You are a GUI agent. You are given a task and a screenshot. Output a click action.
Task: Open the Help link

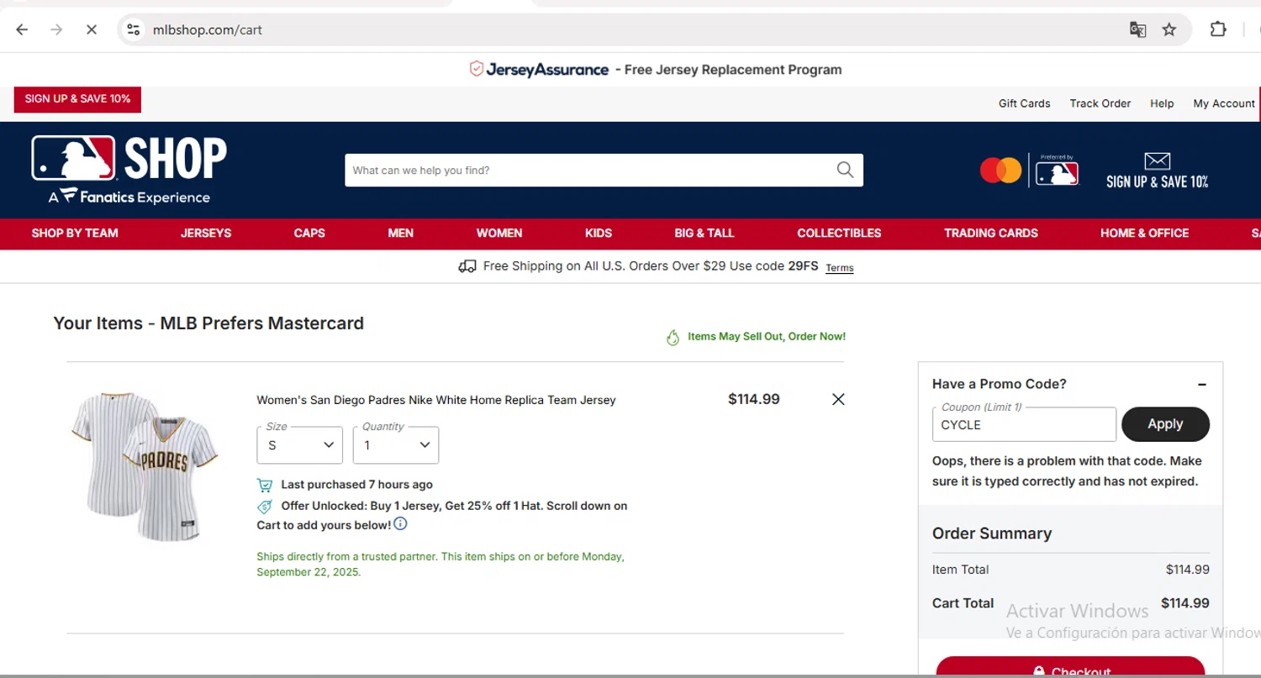pyautogui.click(x=1162, y=103)
